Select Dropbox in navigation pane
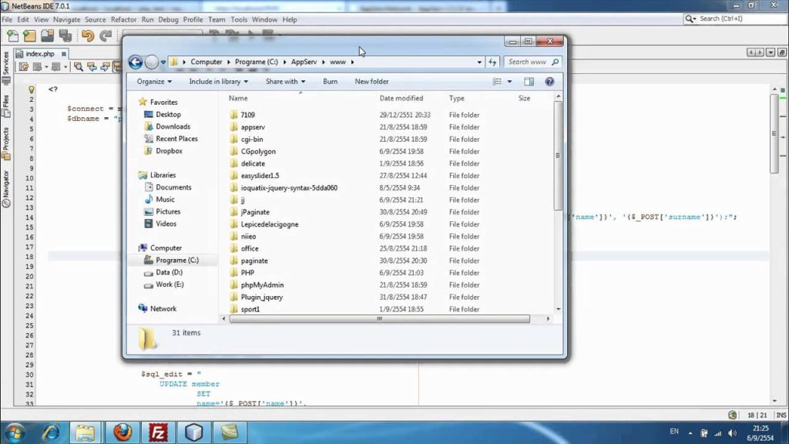789x444 pixels. [x=169, y=150]
